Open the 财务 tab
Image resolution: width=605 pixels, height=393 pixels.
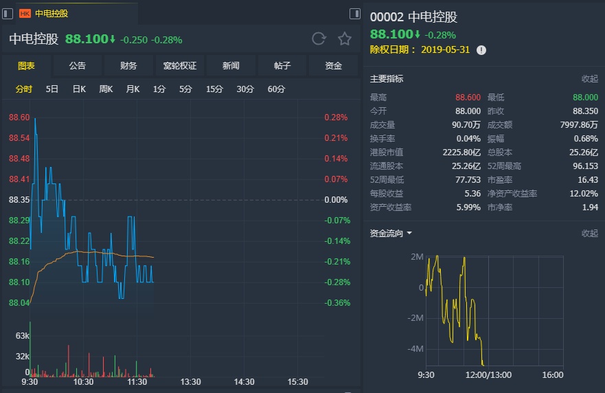point(128,66)
